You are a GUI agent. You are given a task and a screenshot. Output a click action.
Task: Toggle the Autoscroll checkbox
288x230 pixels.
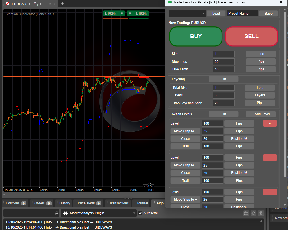[140, 213]
